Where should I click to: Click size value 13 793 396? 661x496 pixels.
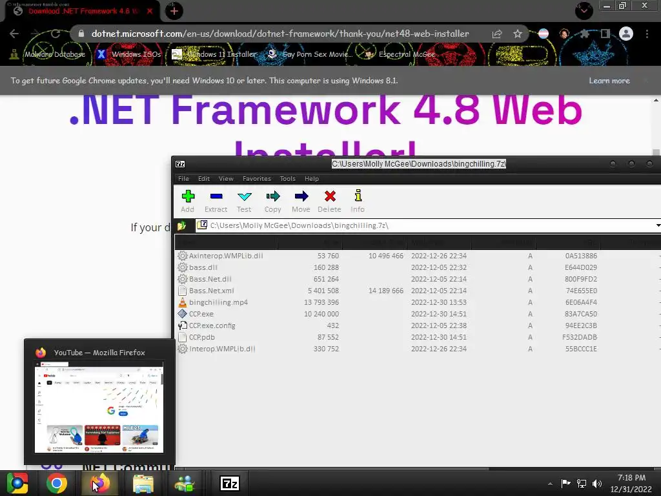click(321, 302)
